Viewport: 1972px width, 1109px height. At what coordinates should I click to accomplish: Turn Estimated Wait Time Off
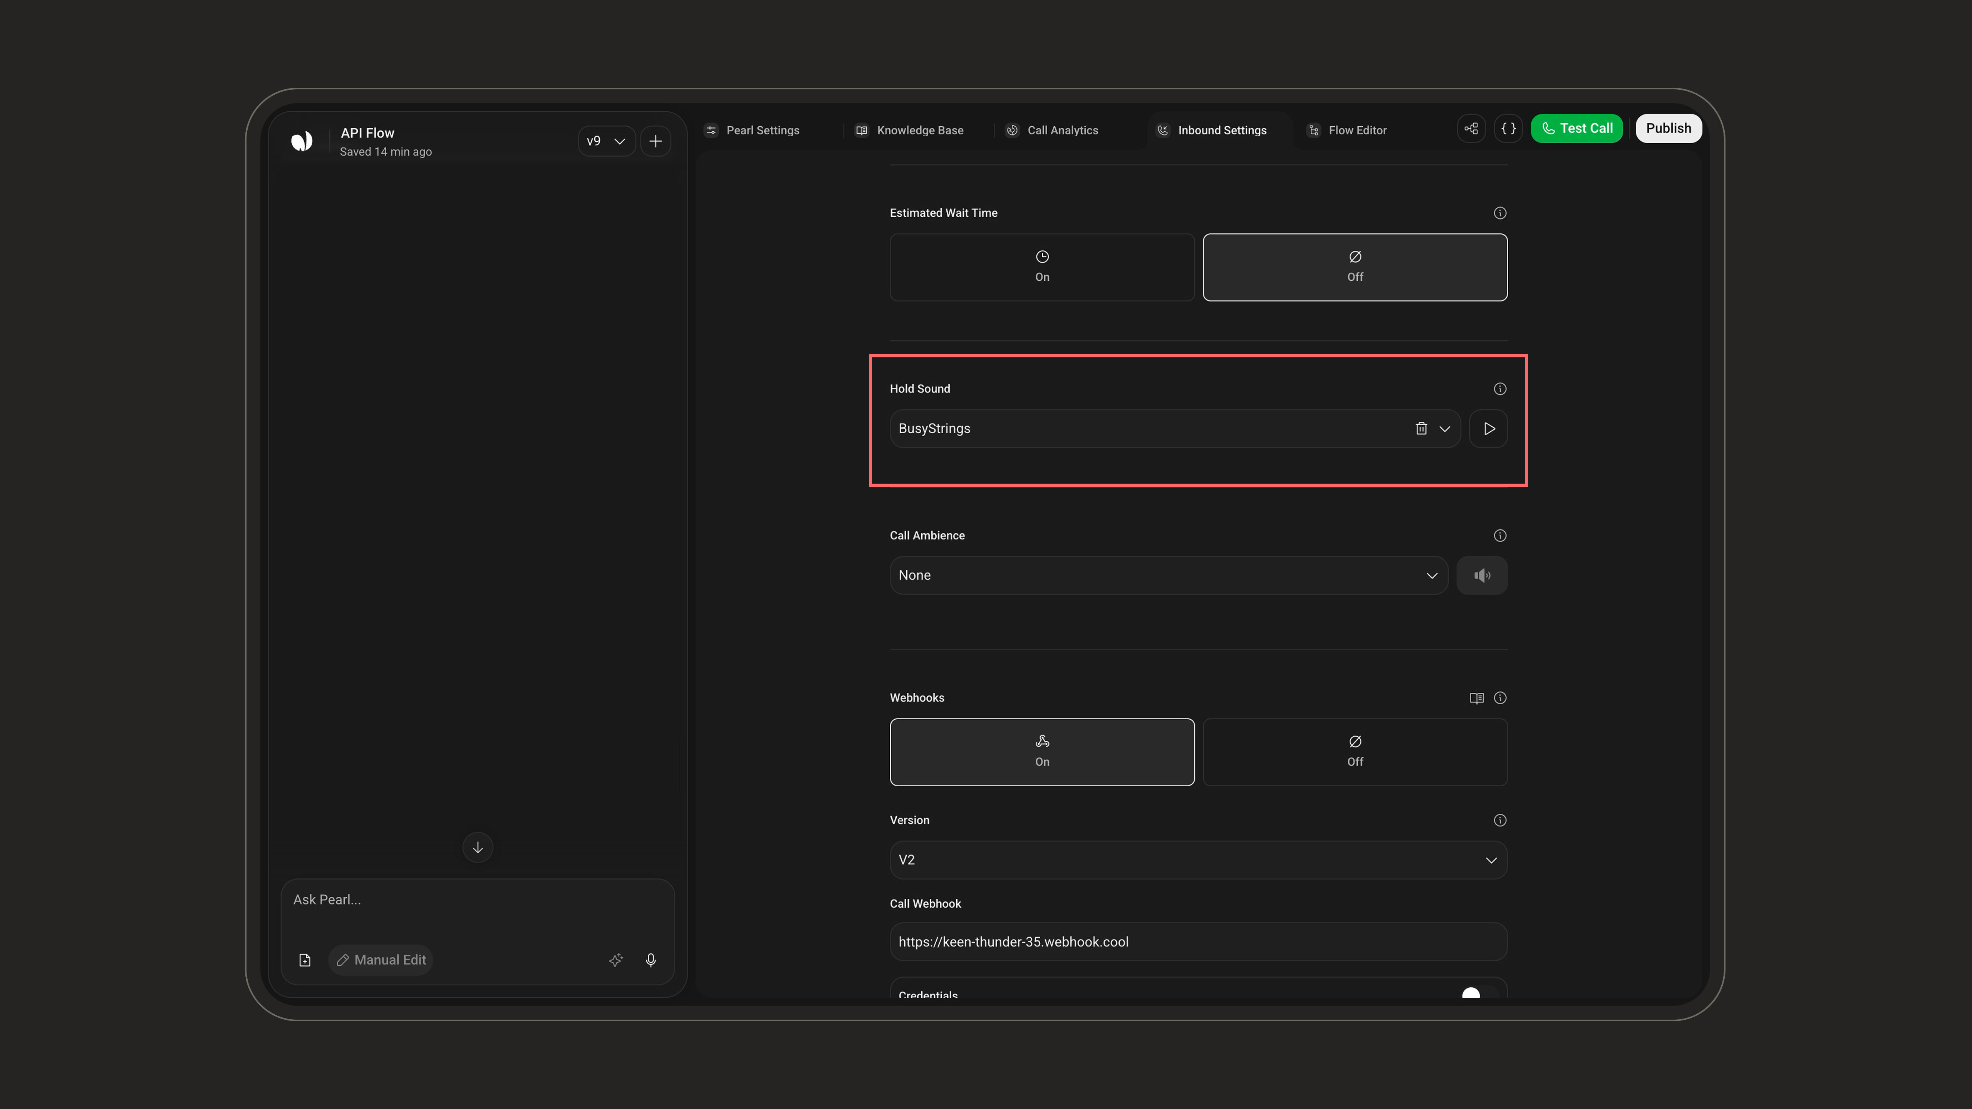[x=1355, y=267]
